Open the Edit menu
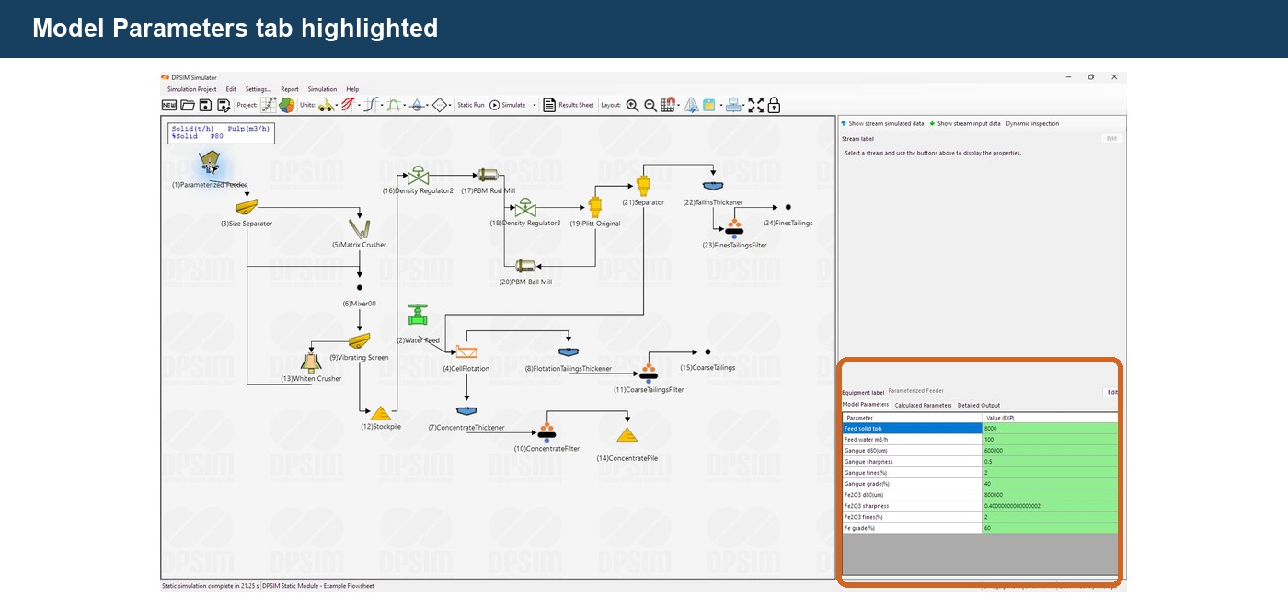 pos(231,89)
